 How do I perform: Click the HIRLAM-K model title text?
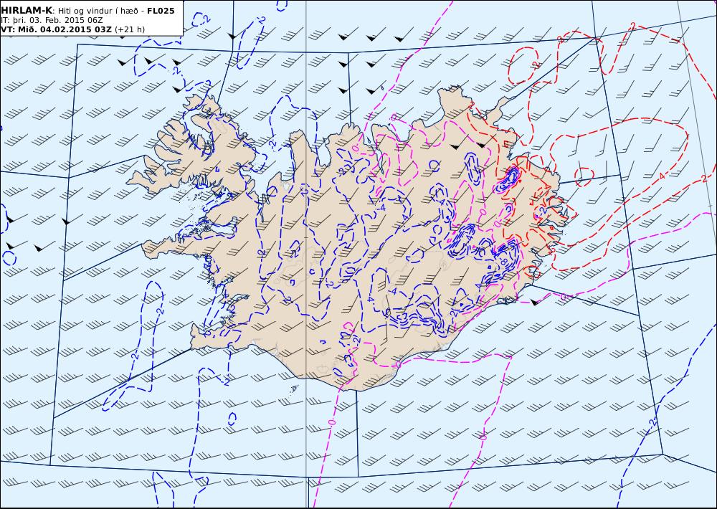tap(27, 11)
